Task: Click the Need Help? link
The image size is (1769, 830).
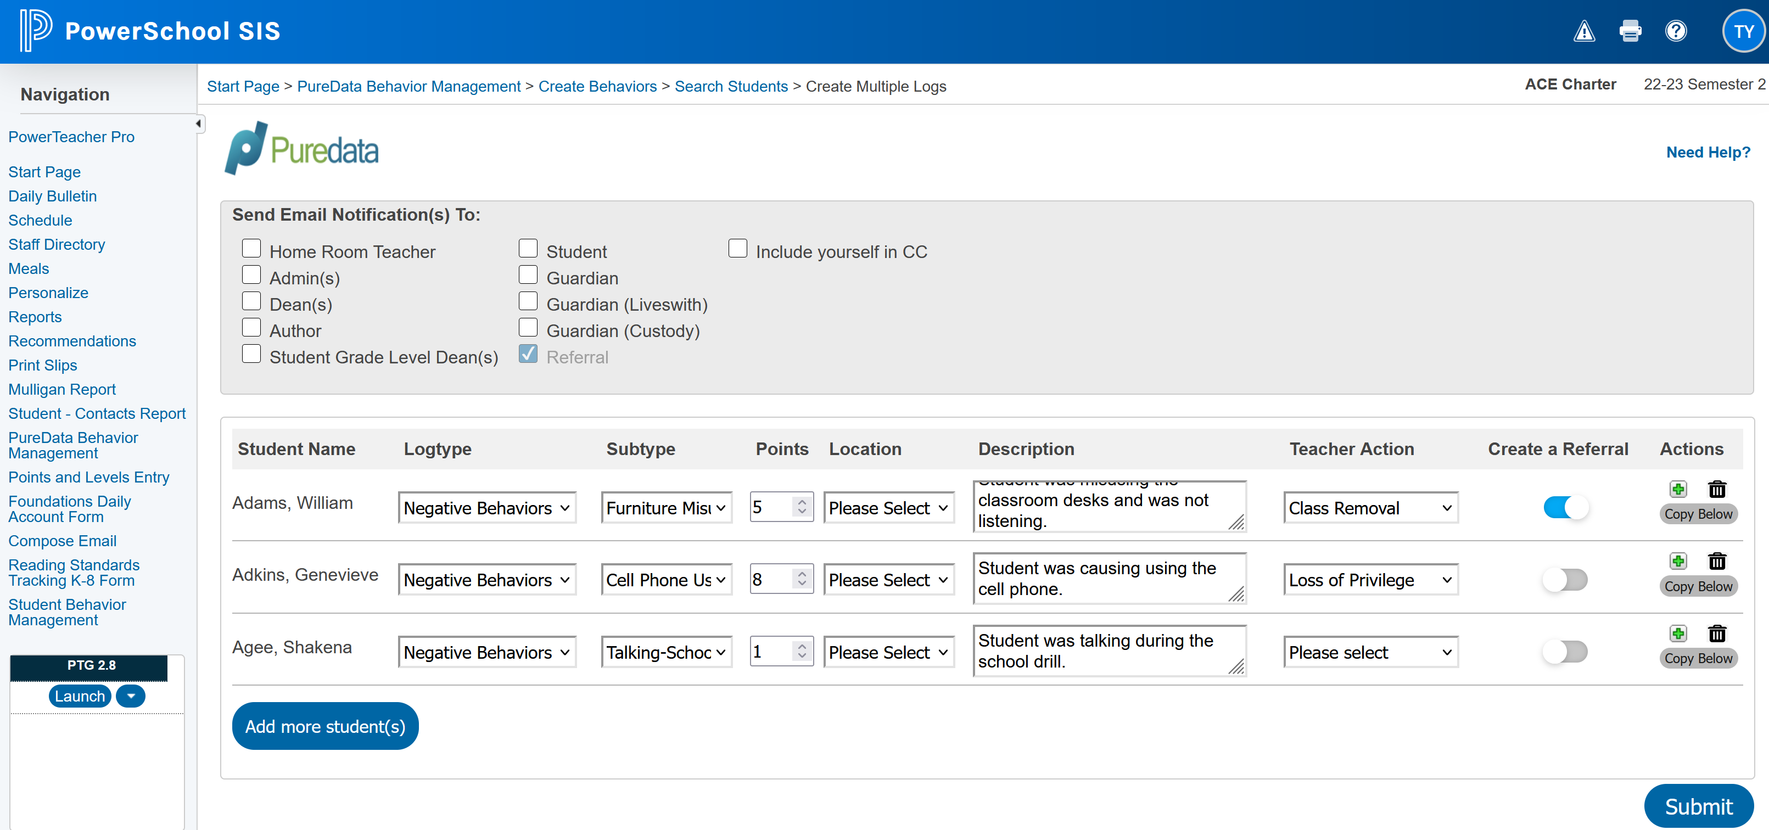Action: pyautogui.click(x=1708, y=153)
